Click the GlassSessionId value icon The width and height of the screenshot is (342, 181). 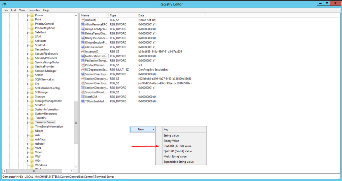[83, 47]
